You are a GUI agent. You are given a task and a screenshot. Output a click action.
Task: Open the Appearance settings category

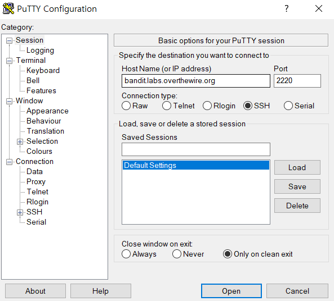click(47, 111)
